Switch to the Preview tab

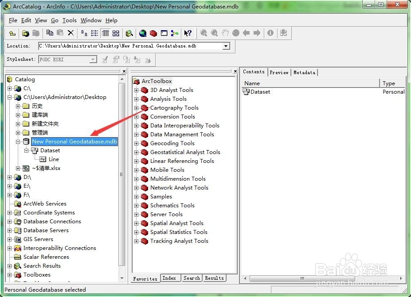click(279, 72)
